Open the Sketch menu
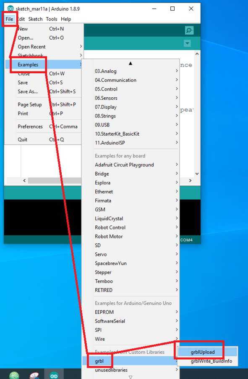Image resolution: width=248 pixels, height=379 pixels. (35, 19)
